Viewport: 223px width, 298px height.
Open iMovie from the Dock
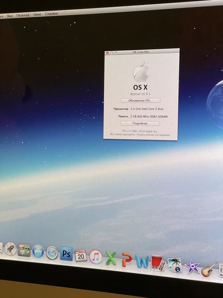192,267
